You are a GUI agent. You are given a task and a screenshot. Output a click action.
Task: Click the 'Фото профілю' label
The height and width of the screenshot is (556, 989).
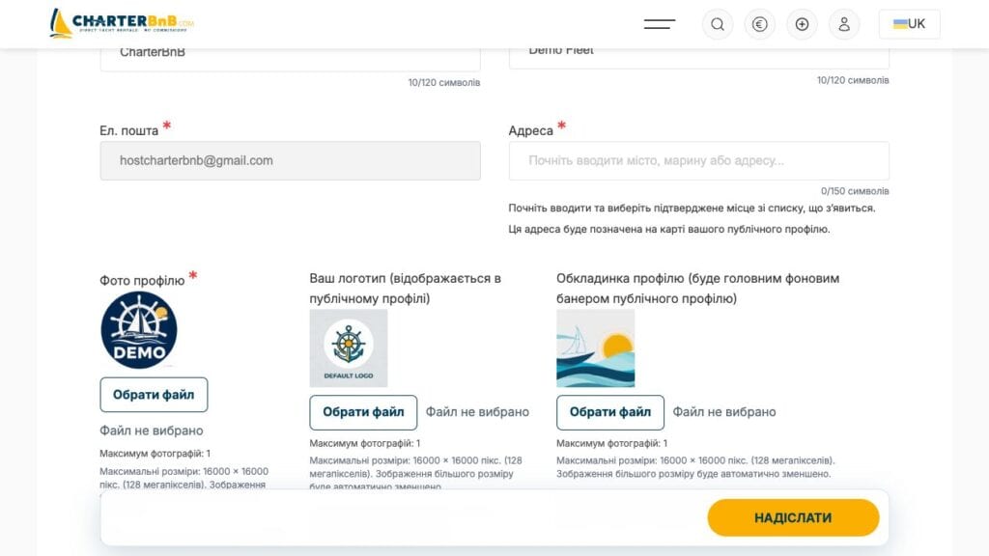point(142,281)
